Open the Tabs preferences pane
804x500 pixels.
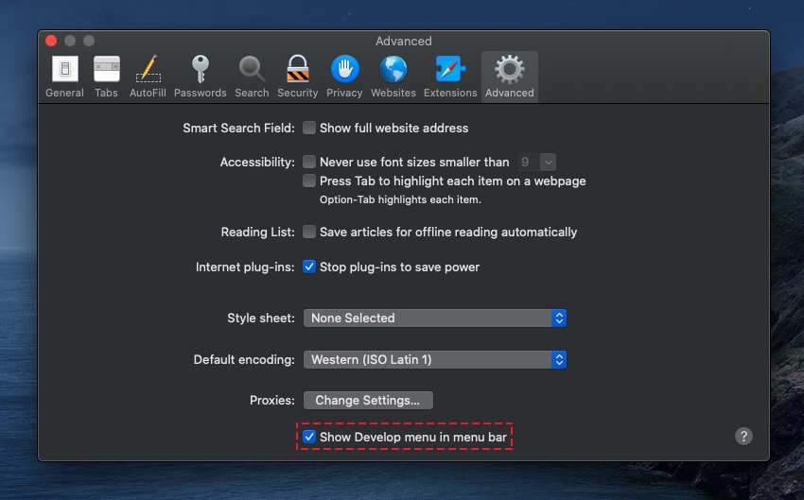tap(106, 77)
